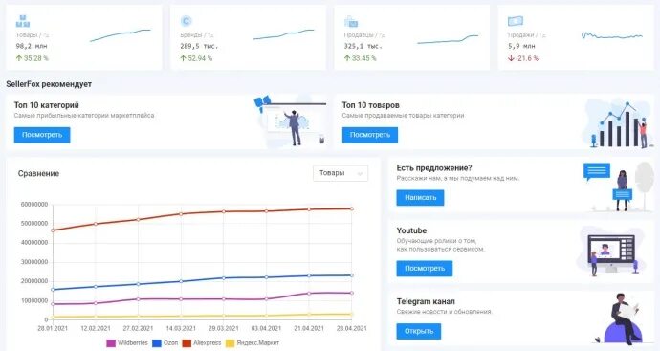Click the 52.94 % growth indicator
The height and width of the screenshot is (351, 660).
click(196, 58)
